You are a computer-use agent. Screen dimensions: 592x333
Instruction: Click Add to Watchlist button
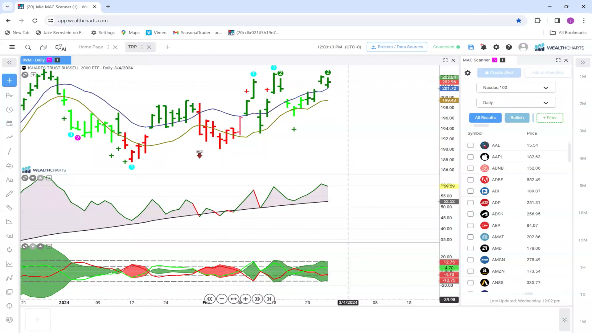click(x=548, y=72)
